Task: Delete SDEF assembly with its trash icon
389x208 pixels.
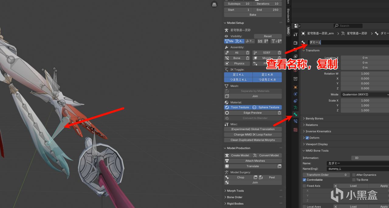Action: coord(279,53)
